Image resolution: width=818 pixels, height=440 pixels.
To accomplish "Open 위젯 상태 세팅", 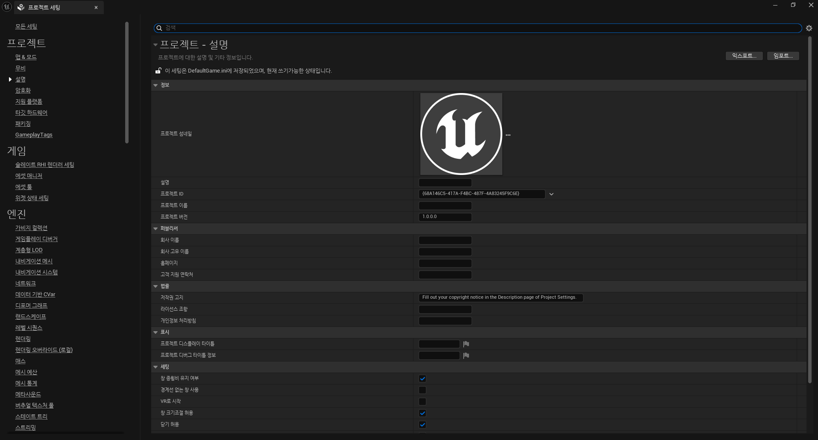I will 32,198.
